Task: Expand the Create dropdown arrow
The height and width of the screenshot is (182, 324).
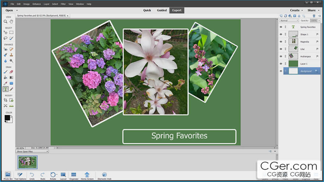Action: pos(302,10)
